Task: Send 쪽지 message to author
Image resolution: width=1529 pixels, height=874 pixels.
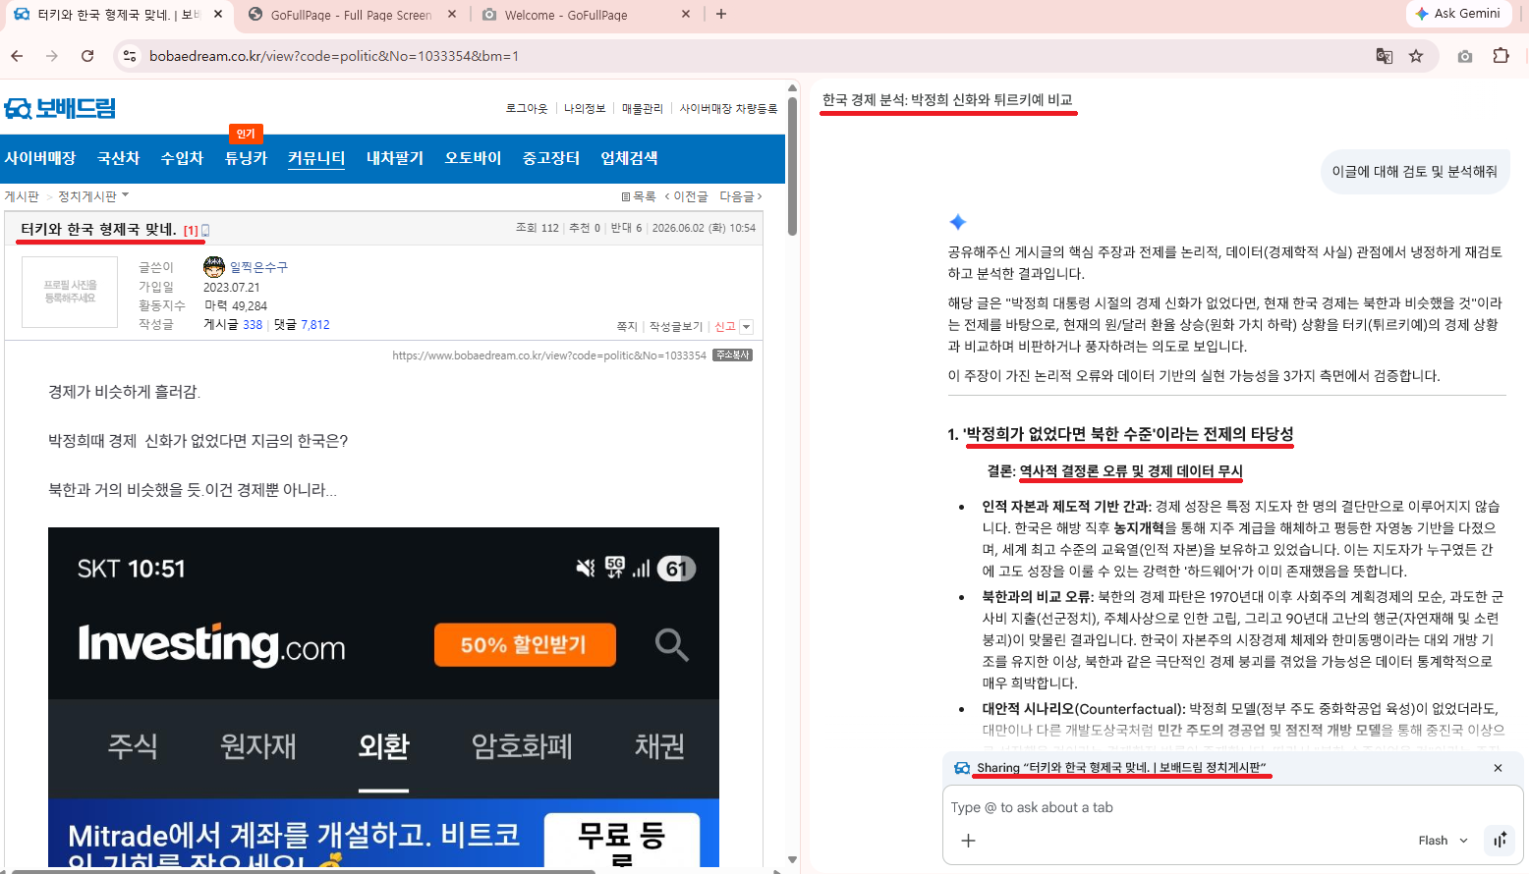Action: click(627, 326)
